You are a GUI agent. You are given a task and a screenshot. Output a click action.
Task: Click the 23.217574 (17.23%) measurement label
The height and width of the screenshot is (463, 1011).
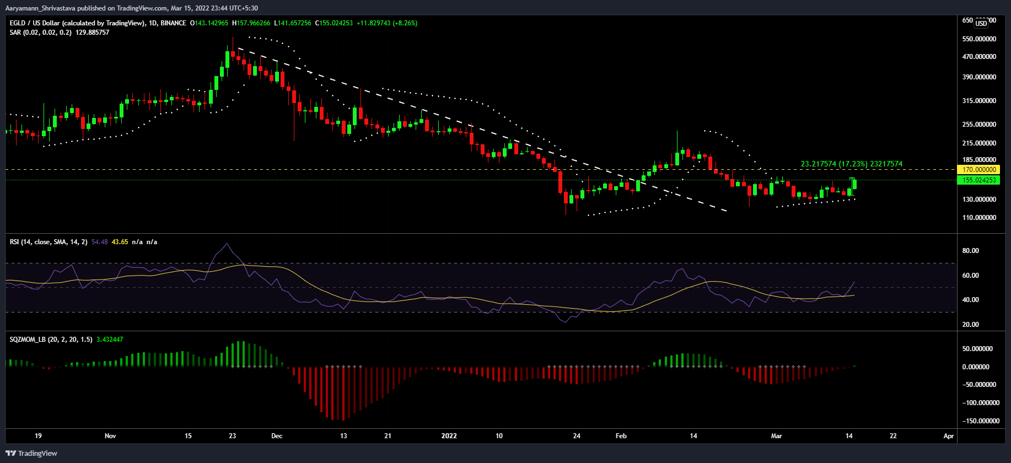(x=851, y=164)
